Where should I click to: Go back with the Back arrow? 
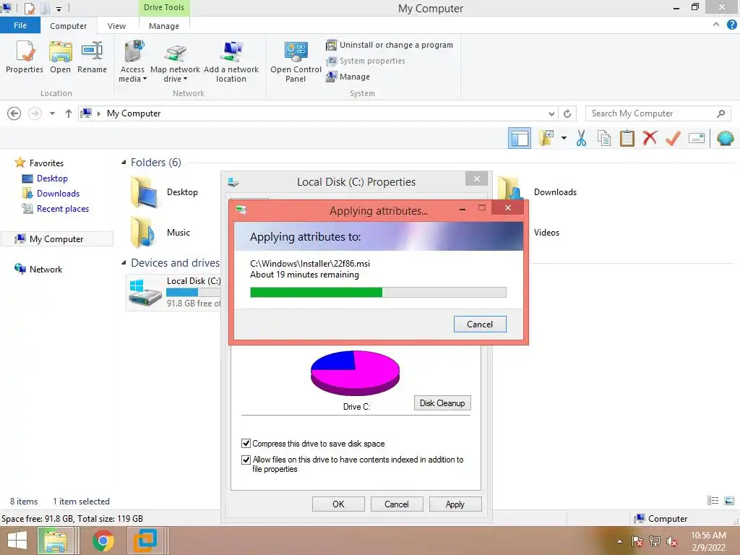pos(14,113)
